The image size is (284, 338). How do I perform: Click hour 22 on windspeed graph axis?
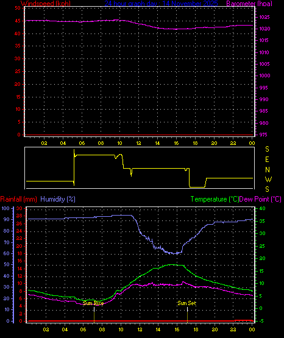pyautogui.click(x=233, y=143)
